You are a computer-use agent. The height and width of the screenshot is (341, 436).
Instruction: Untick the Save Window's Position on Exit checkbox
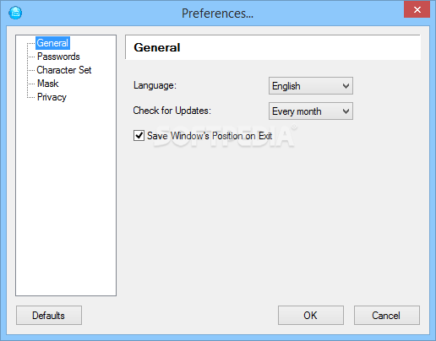pos(139,136)
